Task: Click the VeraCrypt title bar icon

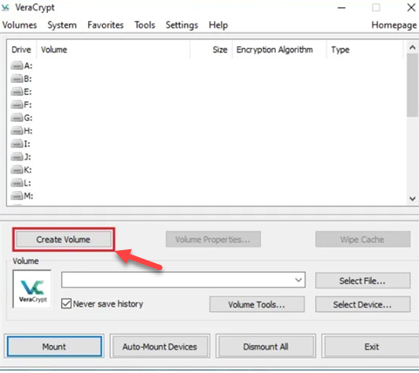Action: (x=5, y=8)
